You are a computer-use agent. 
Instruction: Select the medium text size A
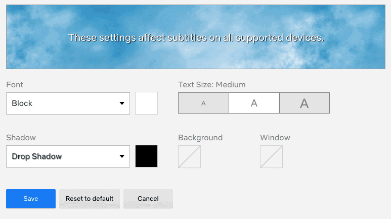[254, 103]
